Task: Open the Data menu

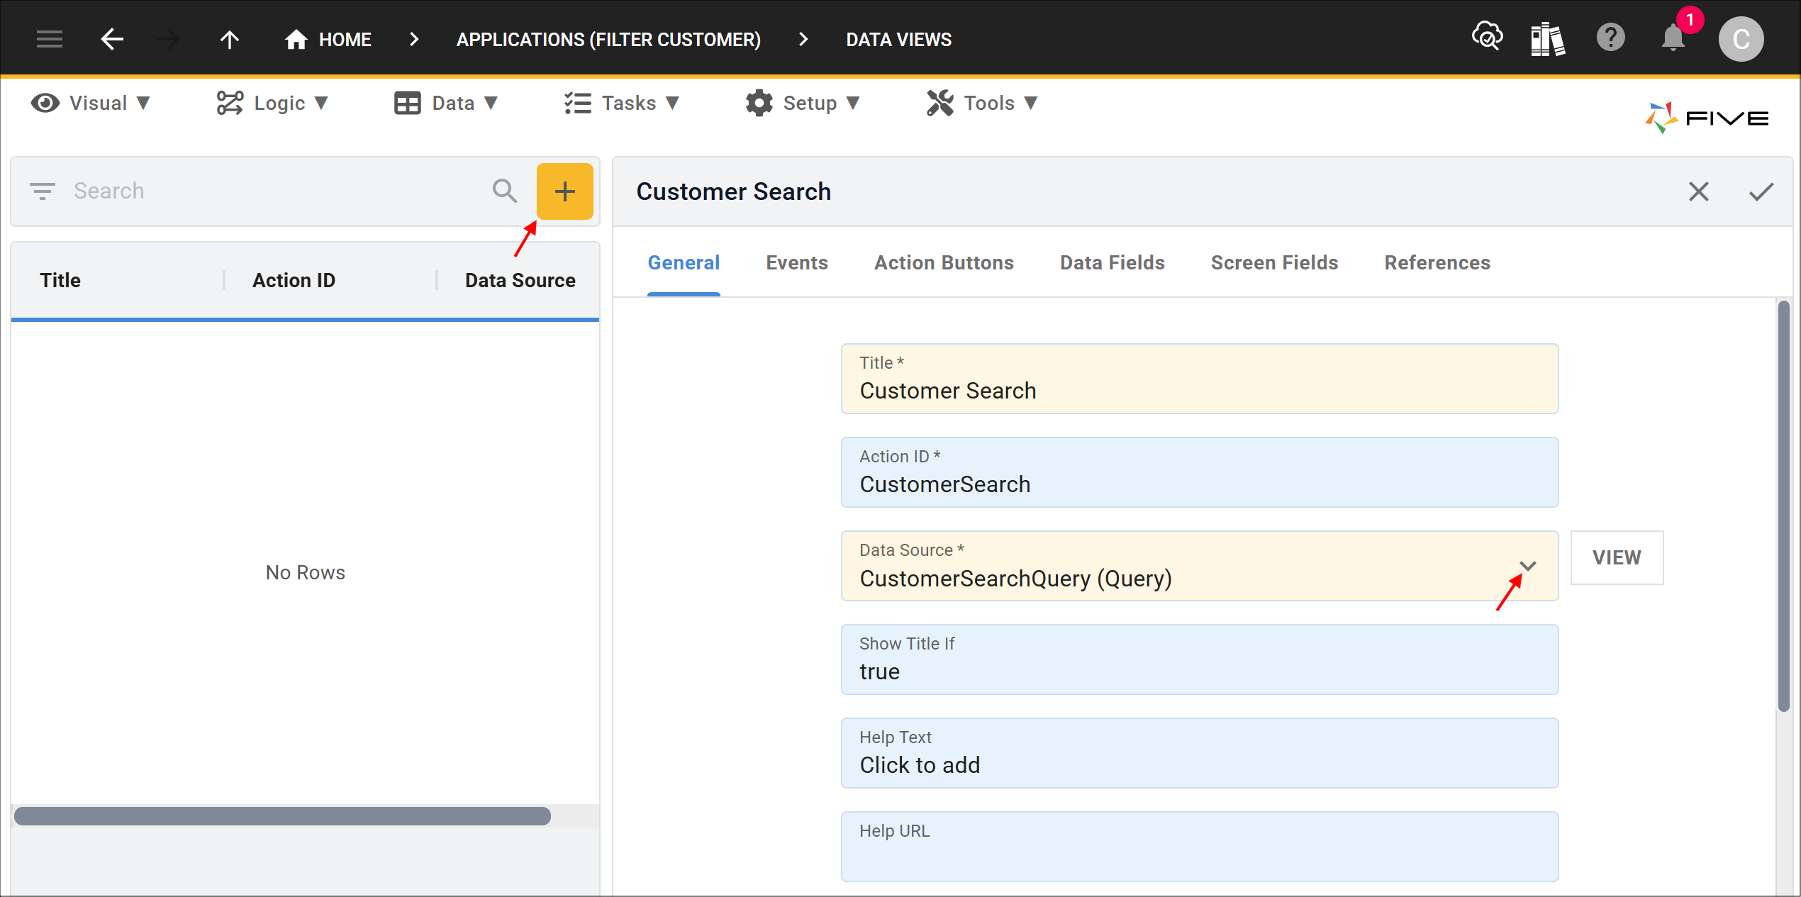Action: click(448, 104)
